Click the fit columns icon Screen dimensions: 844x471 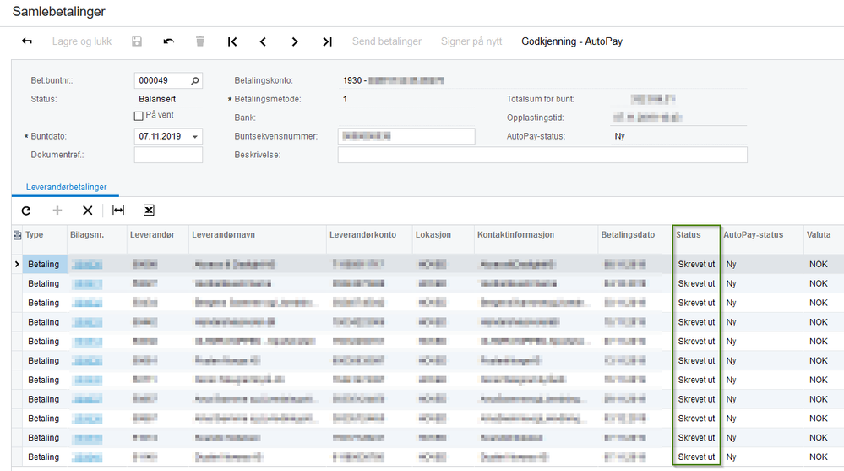tap(118, 211)
